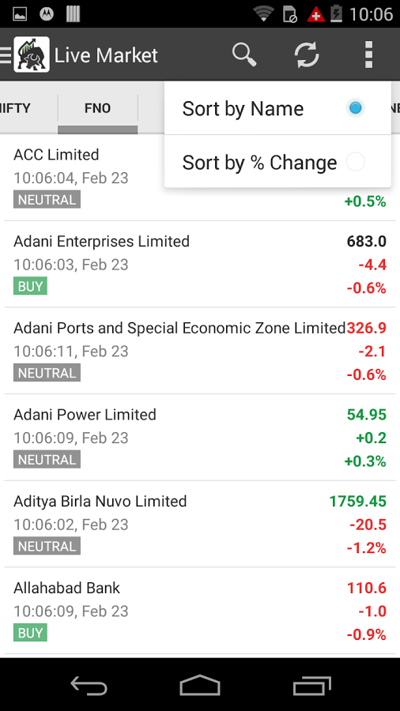The image size is (400, 711).
Task: Open the three-dot overflow menu
Action: 368,55
